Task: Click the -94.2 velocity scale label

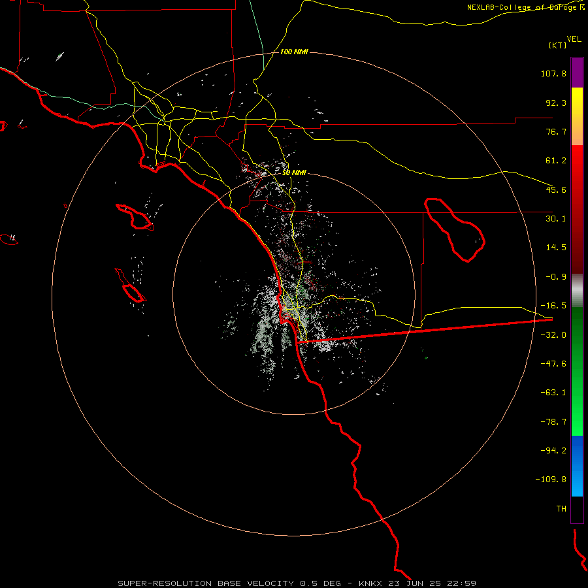Action: coord(553,451)
